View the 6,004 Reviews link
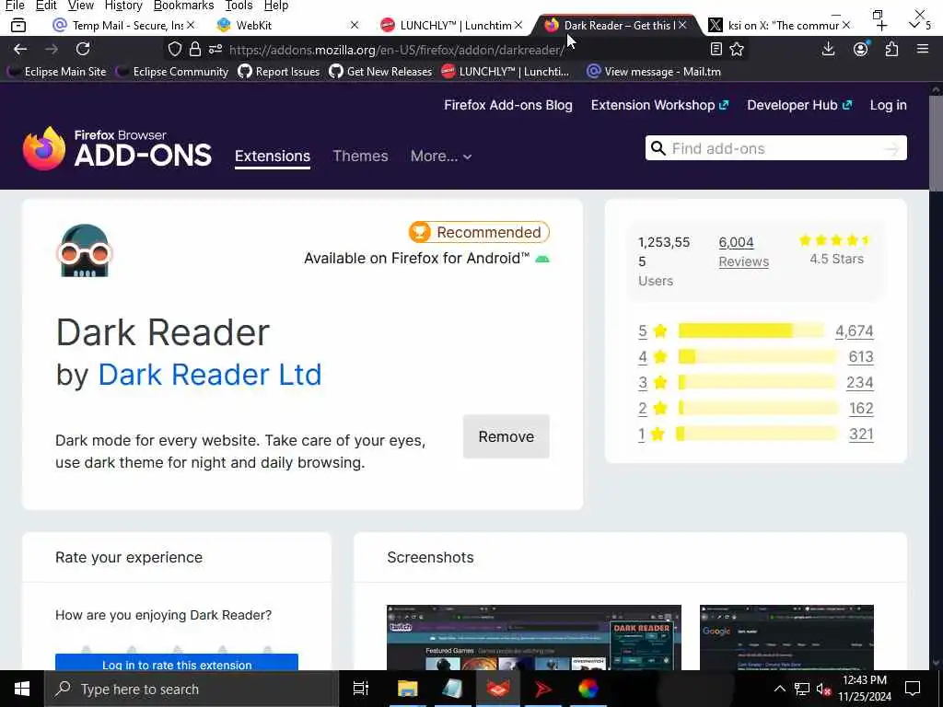943x707 pixels. pos(743,252)
